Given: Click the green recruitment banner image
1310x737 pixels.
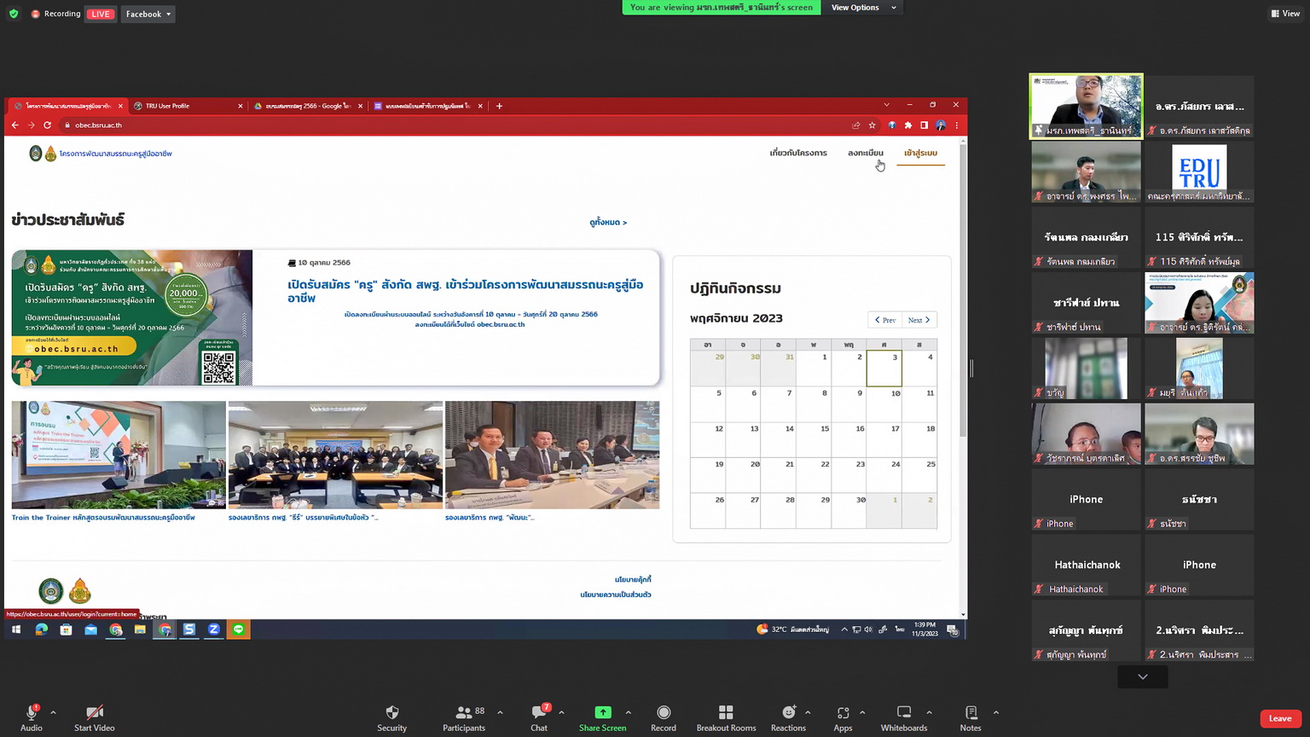Looking at the screenshot, I should tap(132, 317).
